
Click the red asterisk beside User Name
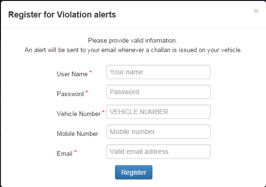point(90,72)
